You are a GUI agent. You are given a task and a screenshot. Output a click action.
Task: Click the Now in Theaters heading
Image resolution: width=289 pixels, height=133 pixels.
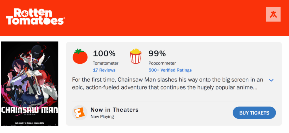115,110
